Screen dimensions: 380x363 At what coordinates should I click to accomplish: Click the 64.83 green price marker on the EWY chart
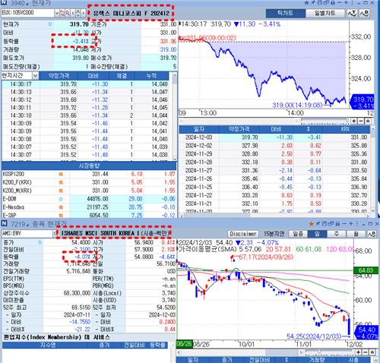coord(366,270)
